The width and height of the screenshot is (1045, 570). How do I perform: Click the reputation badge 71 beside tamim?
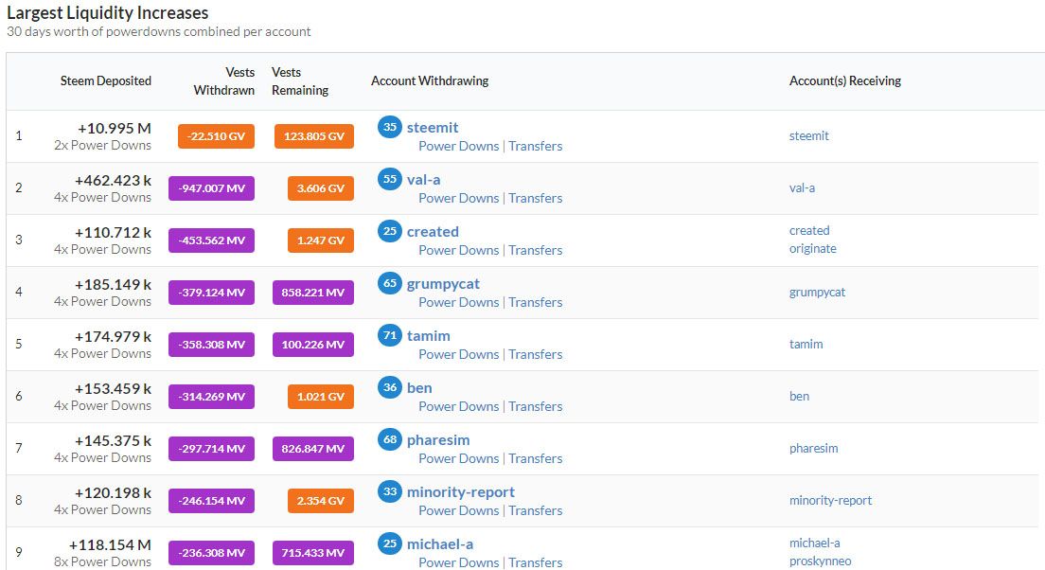click(x=390, y=334)
